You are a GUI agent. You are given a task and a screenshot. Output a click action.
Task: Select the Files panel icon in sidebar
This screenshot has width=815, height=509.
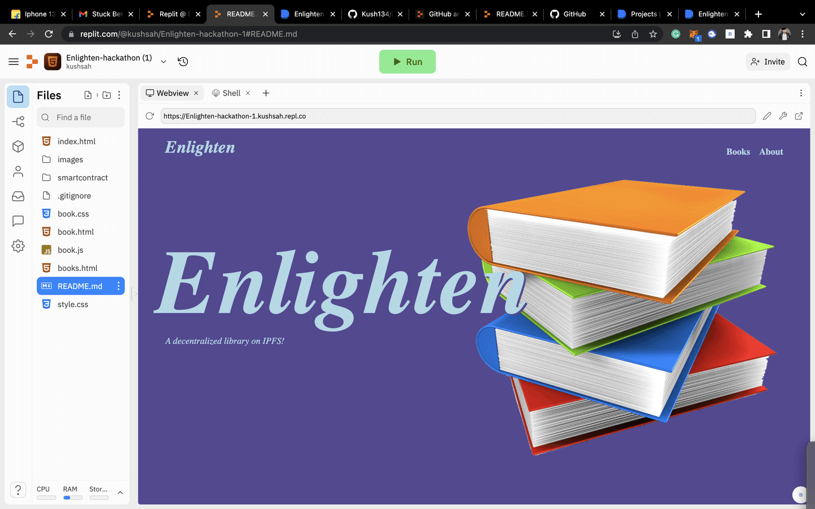(x=18, y=97)
